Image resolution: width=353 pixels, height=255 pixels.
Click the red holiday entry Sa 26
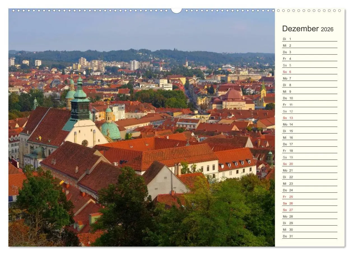point(287,203)
